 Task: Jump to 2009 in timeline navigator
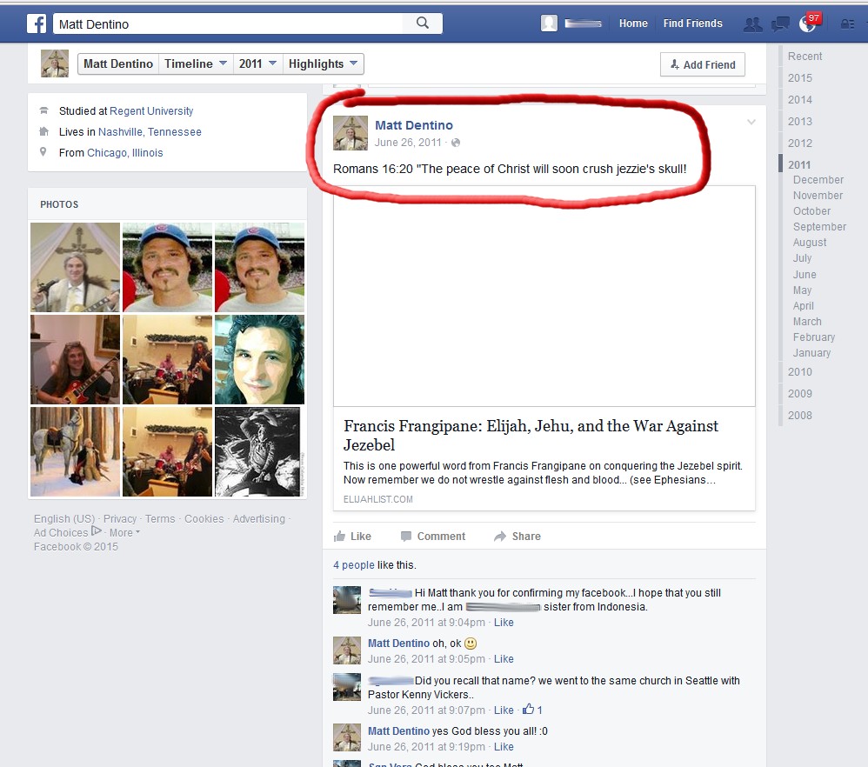coord(800,393)
